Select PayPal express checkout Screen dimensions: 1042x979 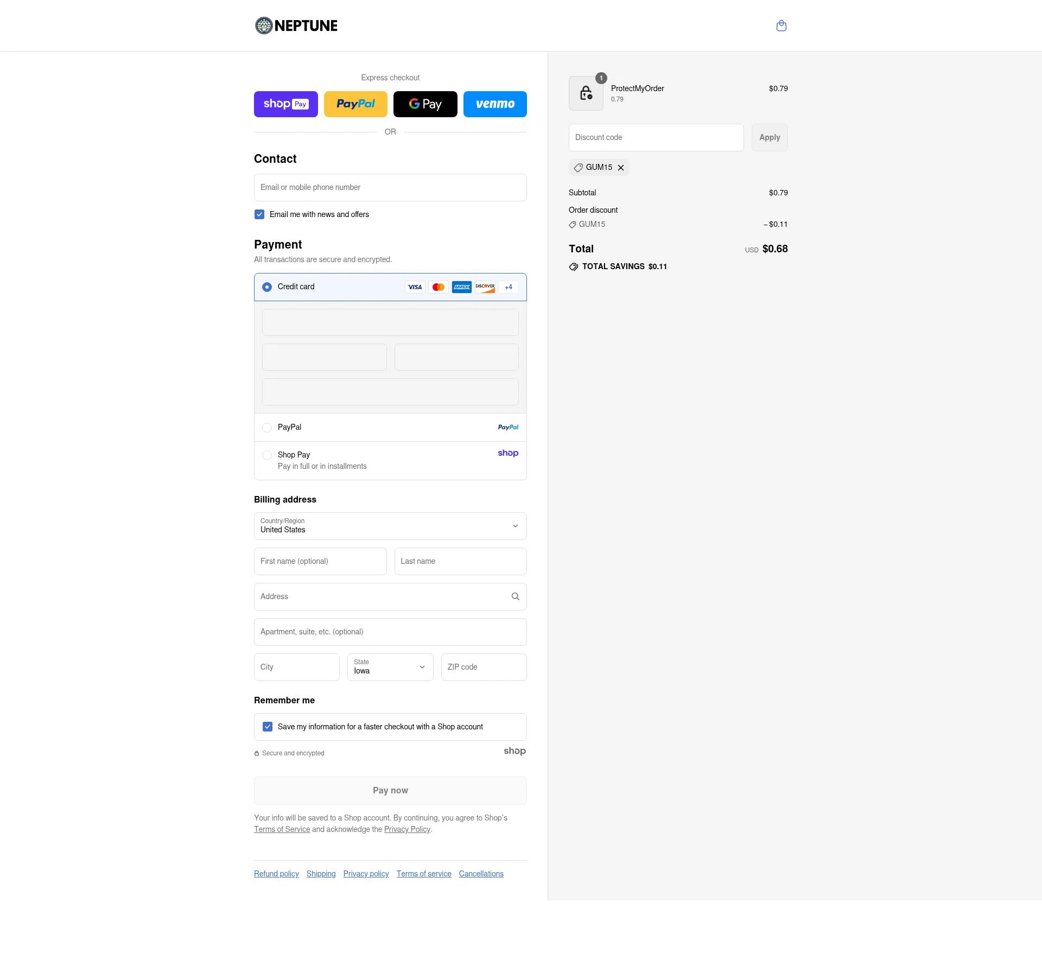355,104
